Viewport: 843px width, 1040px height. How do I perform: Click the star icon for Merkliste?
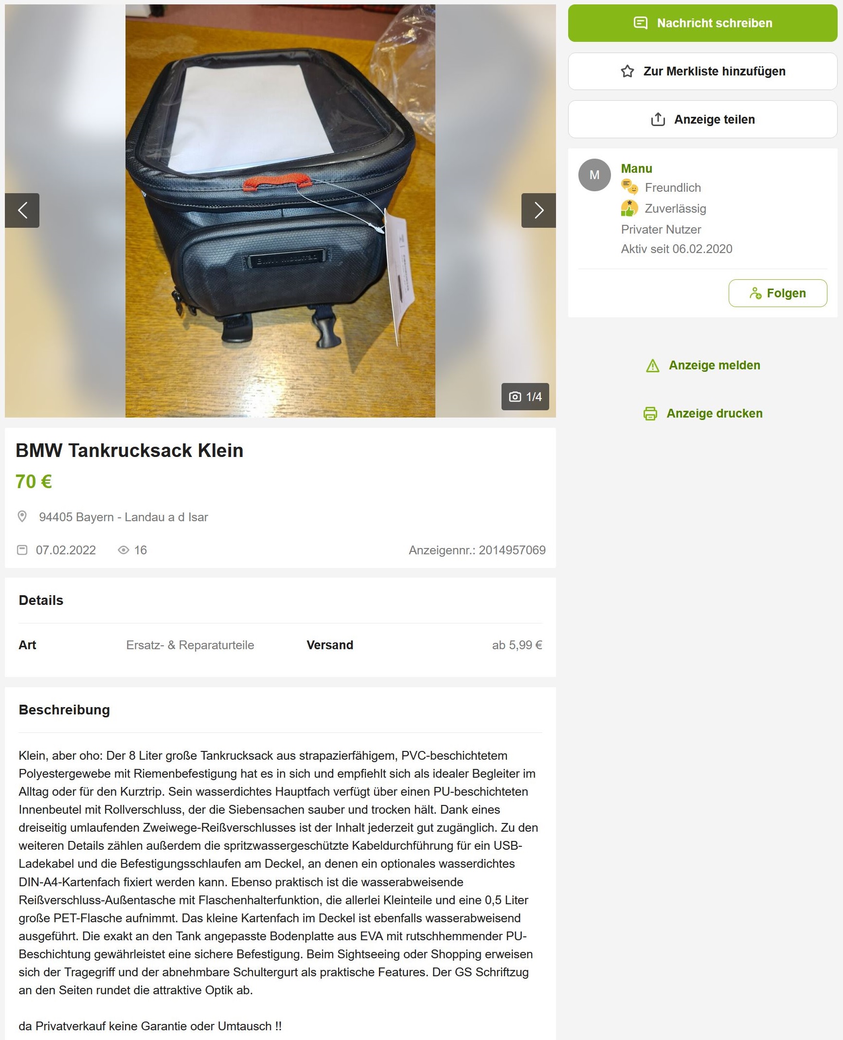628,72
